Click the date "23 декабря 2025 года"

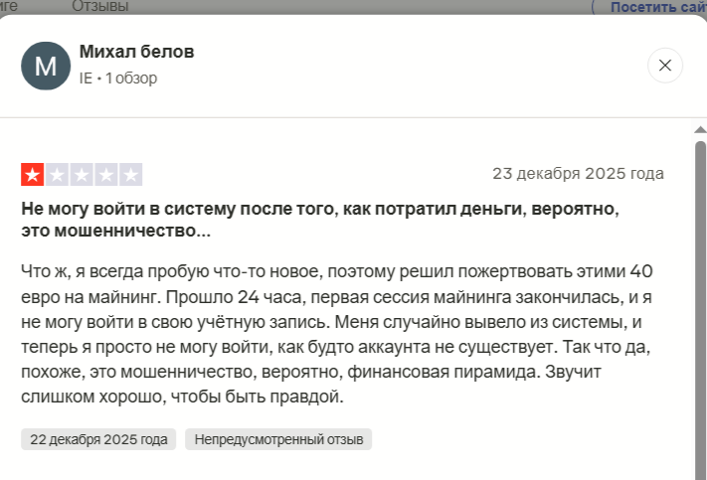tap(578, 174)
